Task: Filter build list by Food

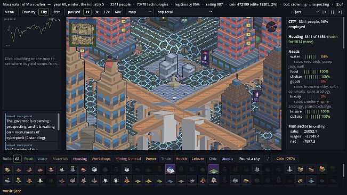Action: [28, 159]
